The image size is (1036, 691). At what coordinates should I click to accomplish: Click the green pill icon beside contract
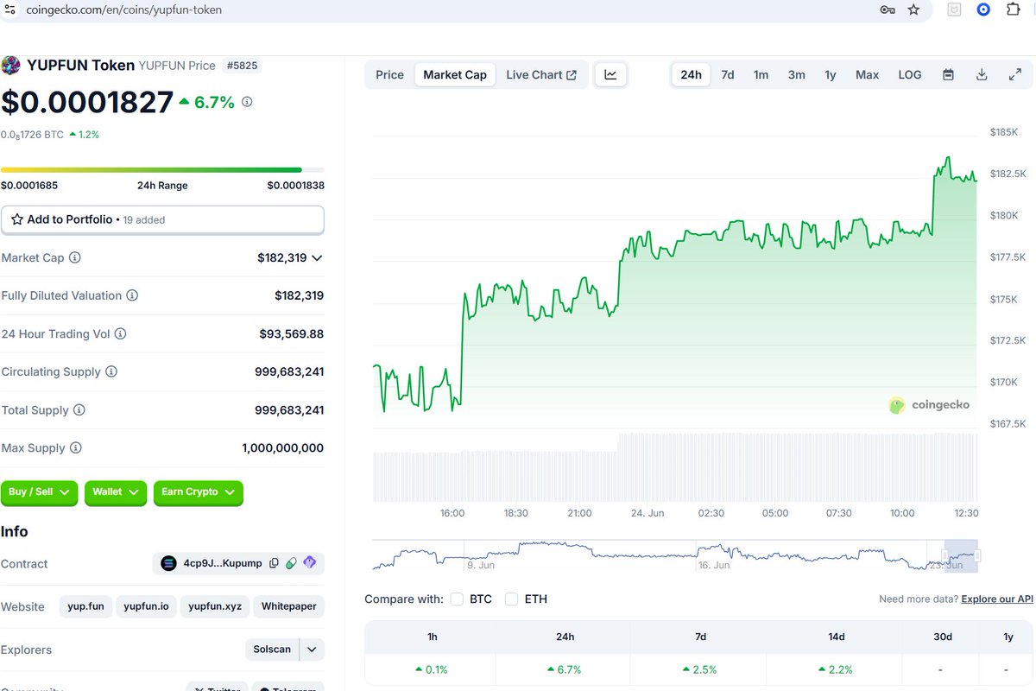292,563
